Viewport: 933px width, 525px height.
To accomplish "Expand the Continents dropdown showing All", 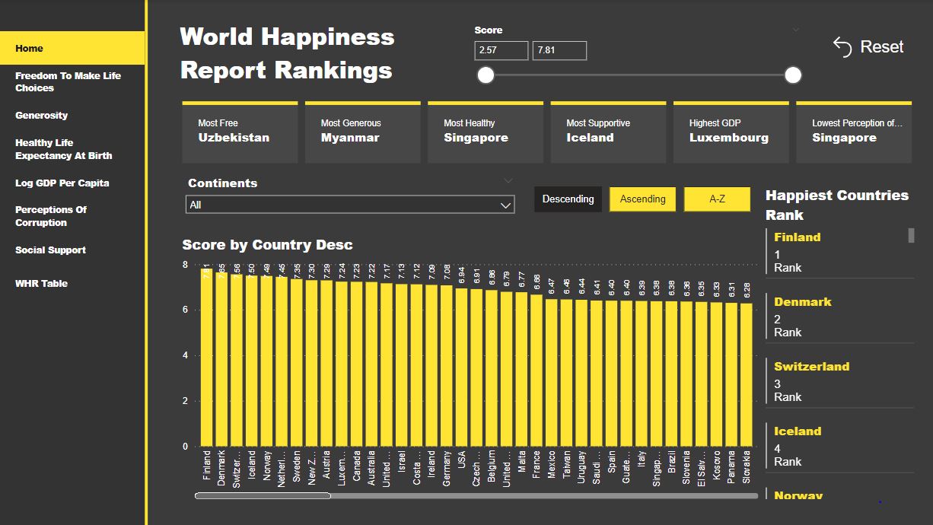I will (350, 205).
